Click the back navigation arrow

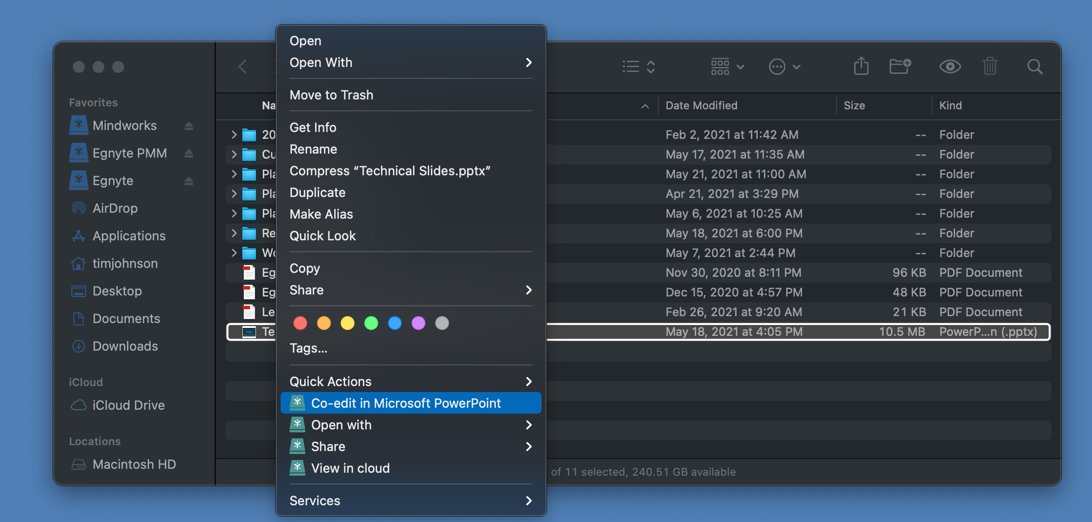click(243, 66)
